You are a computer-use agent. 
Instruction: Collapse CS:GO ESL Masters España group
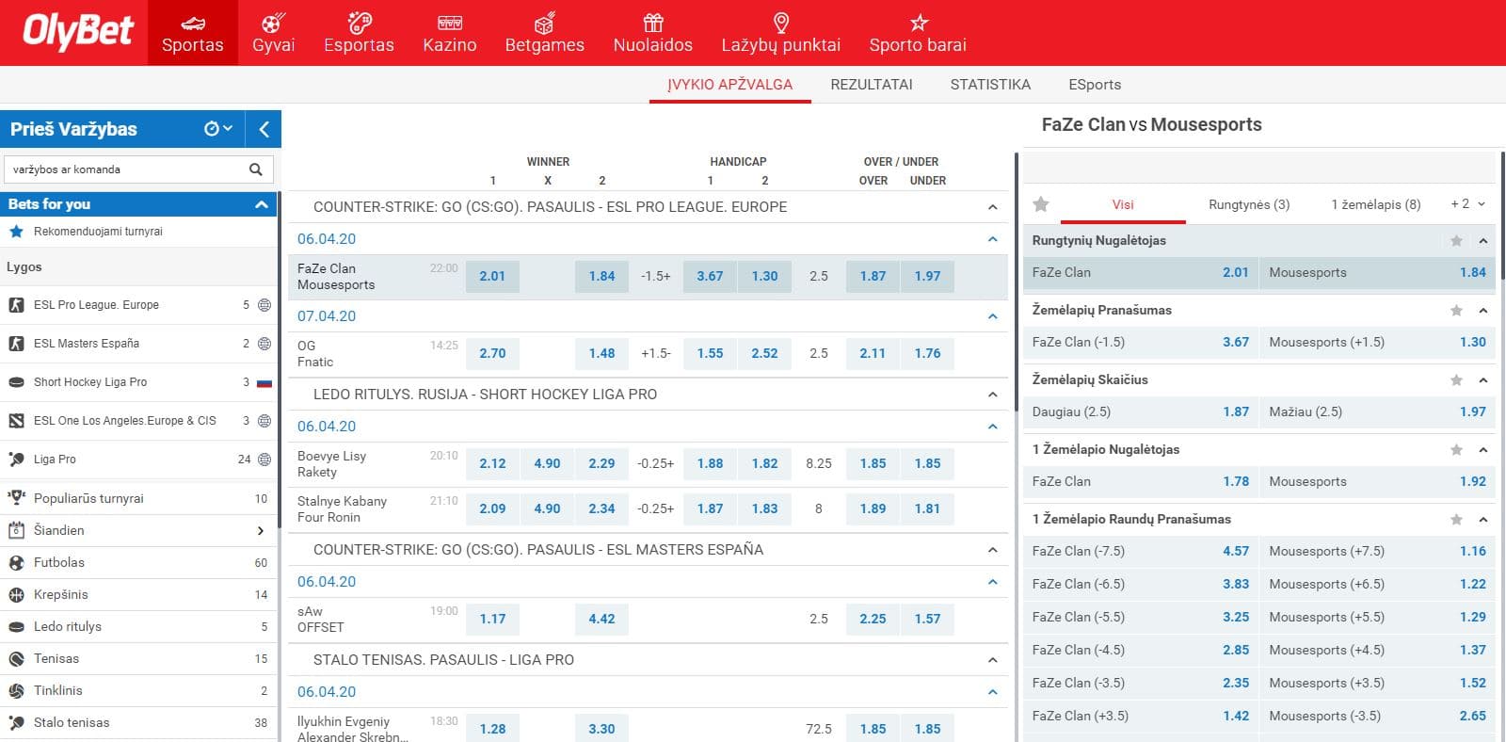tap(992, 550)
